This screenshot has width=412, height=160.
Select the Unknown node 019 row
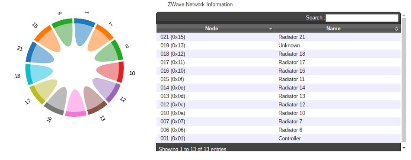(278, 45)
